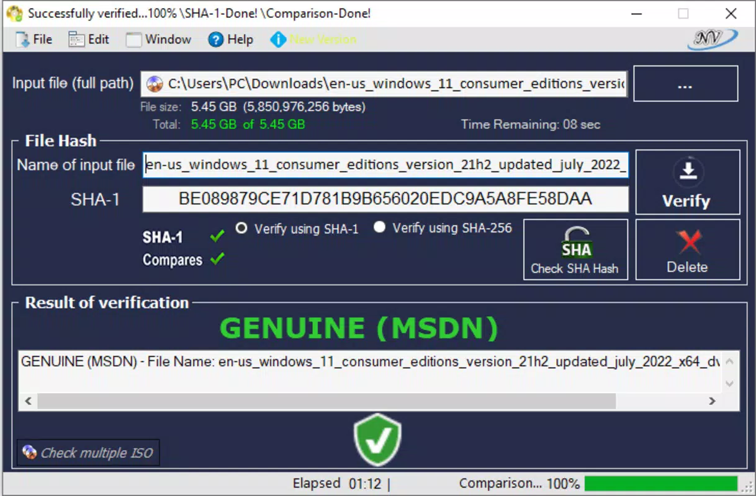This screenshot has height=496, width=756.
Task: Maximize the window
Action: tap(683, 13)
